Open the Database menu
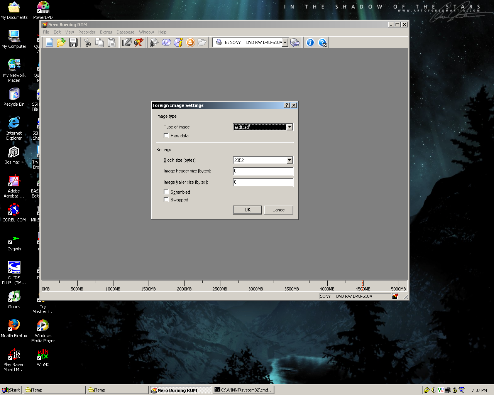 click(125, 32)
